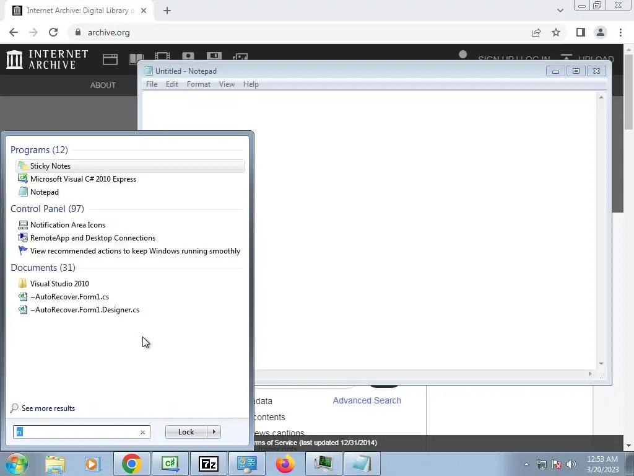Open a new Chrome tab
634x476 pixels.
tap(167, 11)
